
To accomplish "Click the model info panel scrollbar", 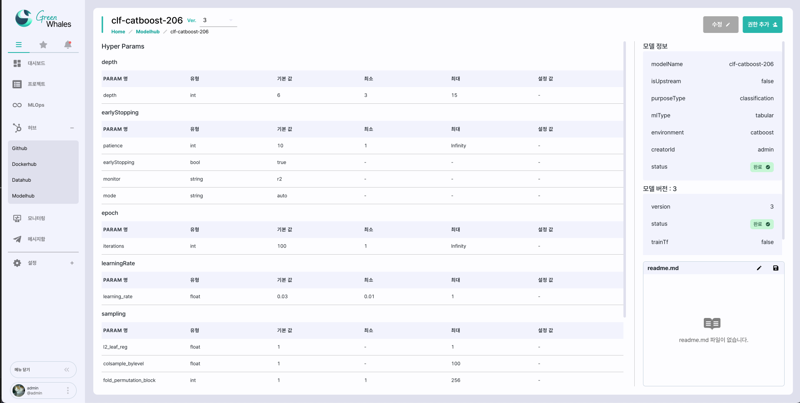I will click(783, 140).
